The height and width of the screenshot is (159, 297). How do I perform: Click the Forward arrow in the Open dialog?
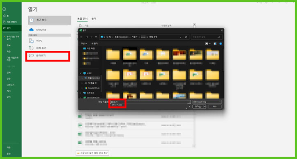[87, 37]
